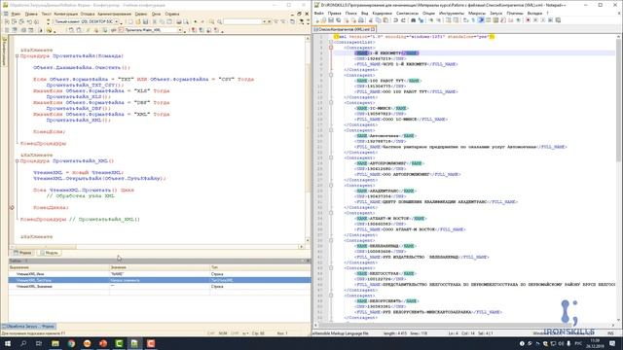This screenshot has height=350, width=623.
Task: Click the Тип column header in watch table
Action: pos(260,267)
